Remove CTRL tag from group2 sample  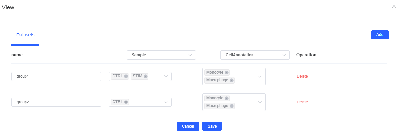point(126,102)
